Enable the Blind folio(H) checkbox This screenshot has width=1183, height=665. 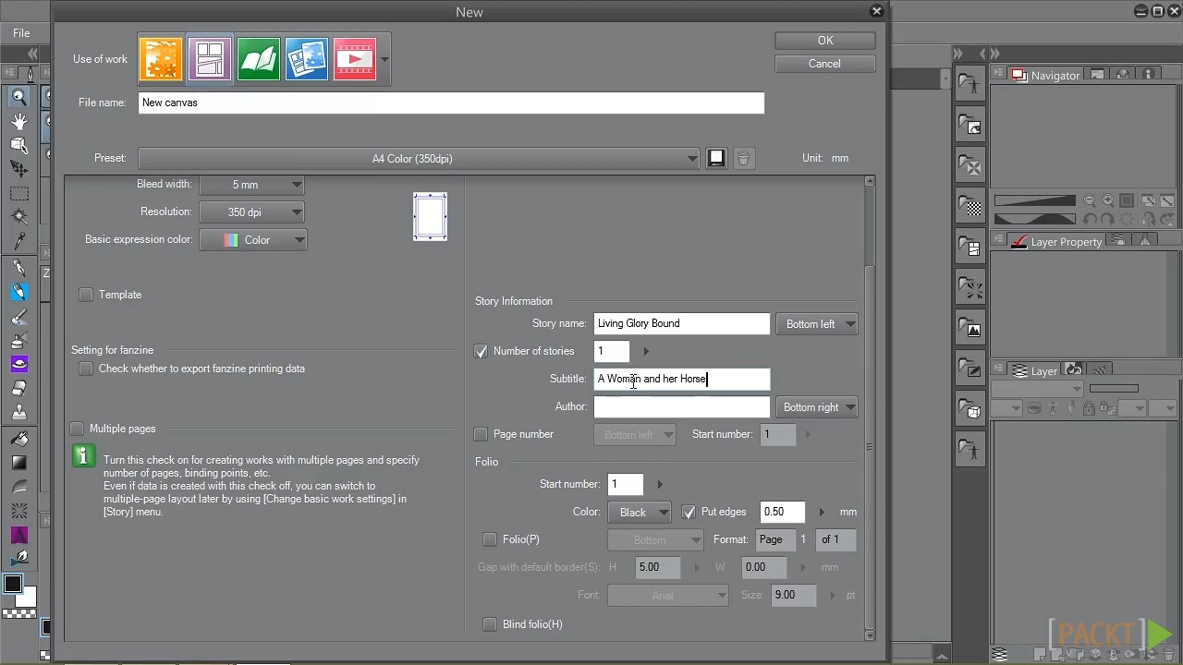tap(490, 624)
